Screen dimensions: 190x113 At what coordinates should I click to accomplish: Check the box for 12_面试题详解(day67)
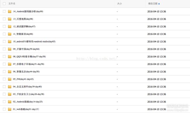(4, 27)
